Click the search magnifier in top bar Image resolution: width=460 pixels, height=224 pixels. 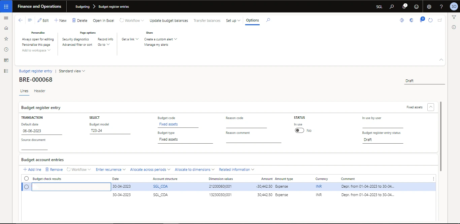point(392,6)
